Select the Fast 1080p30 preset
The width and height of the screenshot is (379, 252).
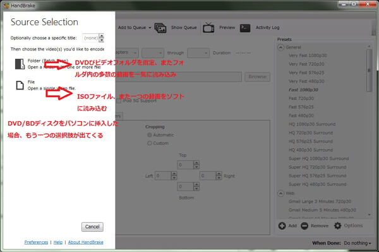303,90
